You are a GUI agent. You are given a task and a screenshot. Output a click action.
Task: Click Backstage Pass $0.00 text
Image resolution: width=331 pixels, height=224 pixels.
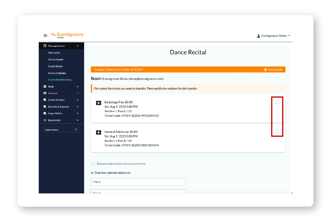click(x=119, y=102)
